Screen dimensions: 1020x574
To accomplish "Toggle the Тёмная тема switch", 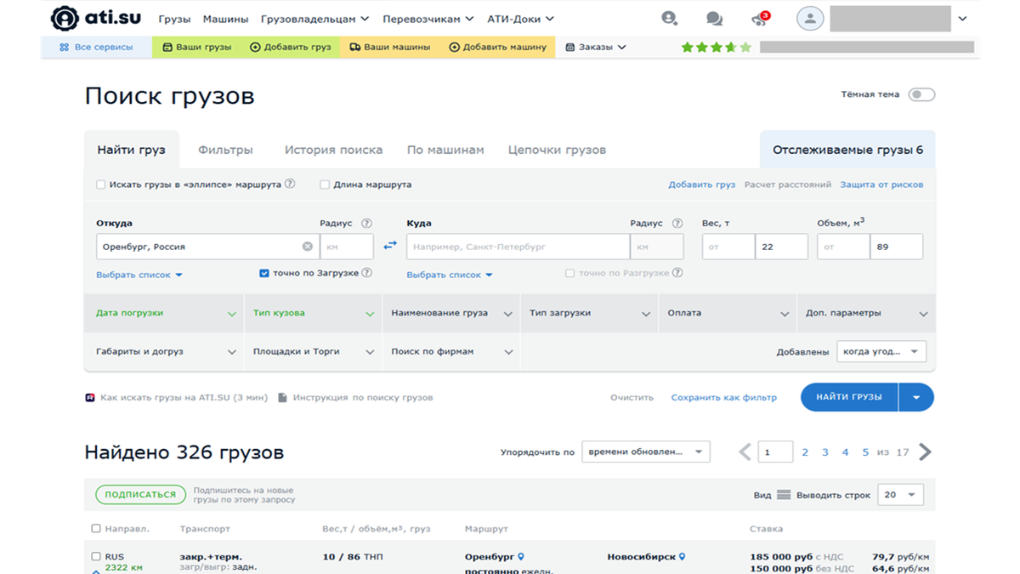I will pos(921,94).
